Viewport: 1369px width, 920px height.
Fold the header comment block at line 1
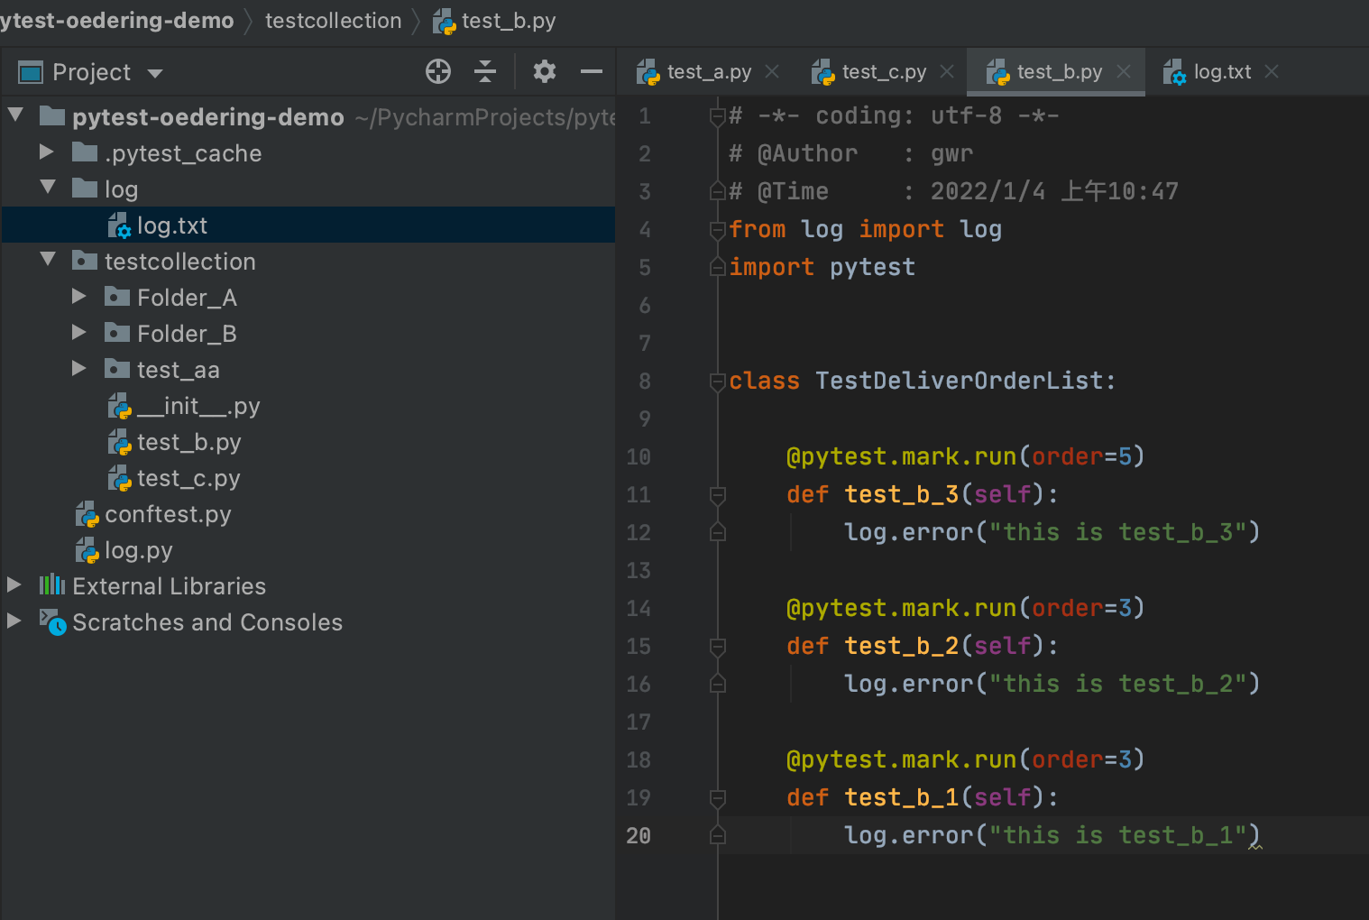pyautogui.click(x=718, y=115)
